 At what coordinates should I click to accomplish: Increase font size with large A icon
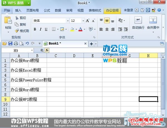coord(88,21)
